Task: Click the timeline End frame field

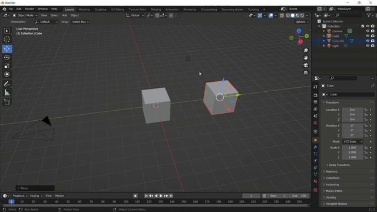Action: 299,196
